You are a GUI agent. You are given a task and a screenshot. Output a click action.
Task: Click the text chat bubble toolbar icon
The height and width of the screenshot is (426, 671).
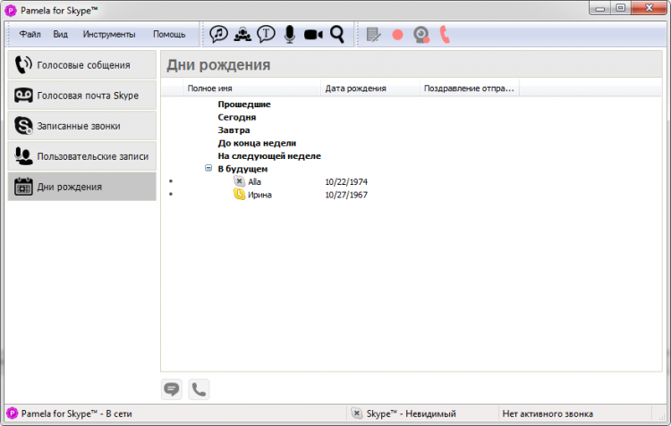pos(266,34)
